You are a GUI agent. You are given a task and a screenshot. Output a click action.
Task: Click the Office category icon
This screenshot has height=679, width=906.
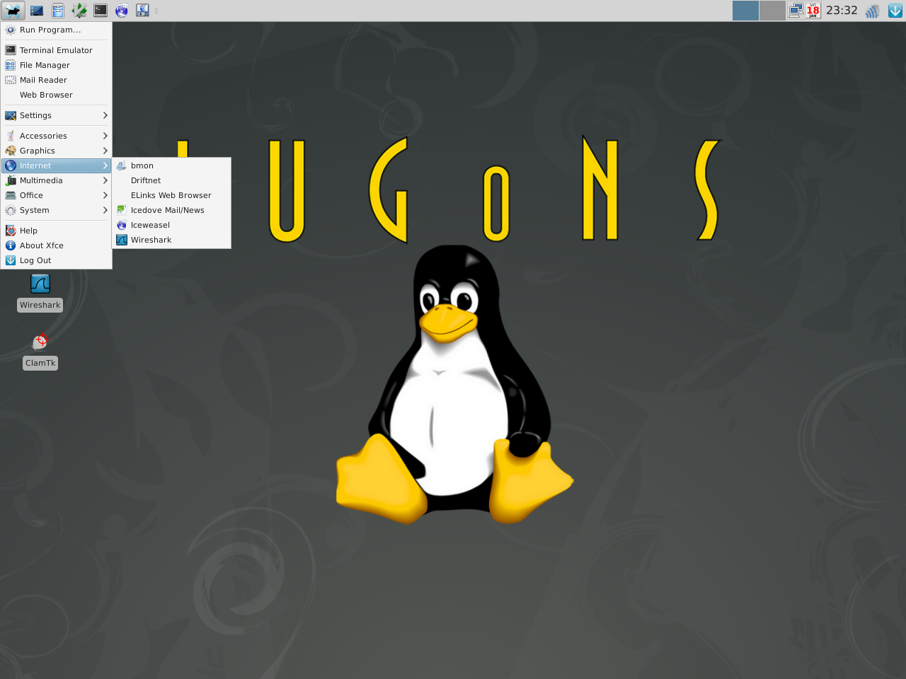coord(11,195)
